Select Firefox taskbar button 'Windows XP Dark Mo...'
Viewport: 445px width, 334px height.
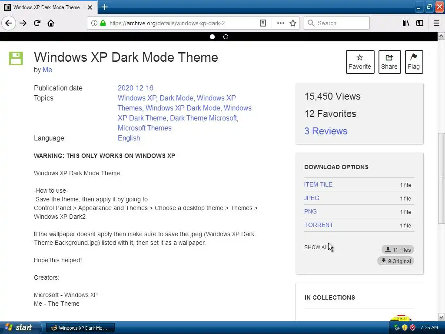tap(80, 328)
